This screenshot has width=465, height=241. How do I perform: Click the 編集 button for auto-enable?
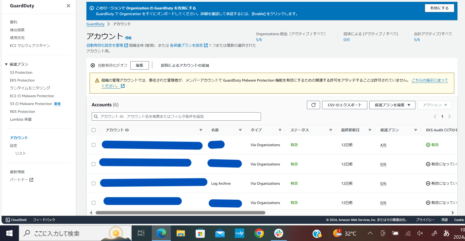pyautogui.click(x=140, y=65)
